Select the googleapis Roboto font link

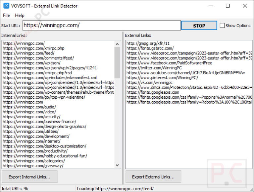189,102
